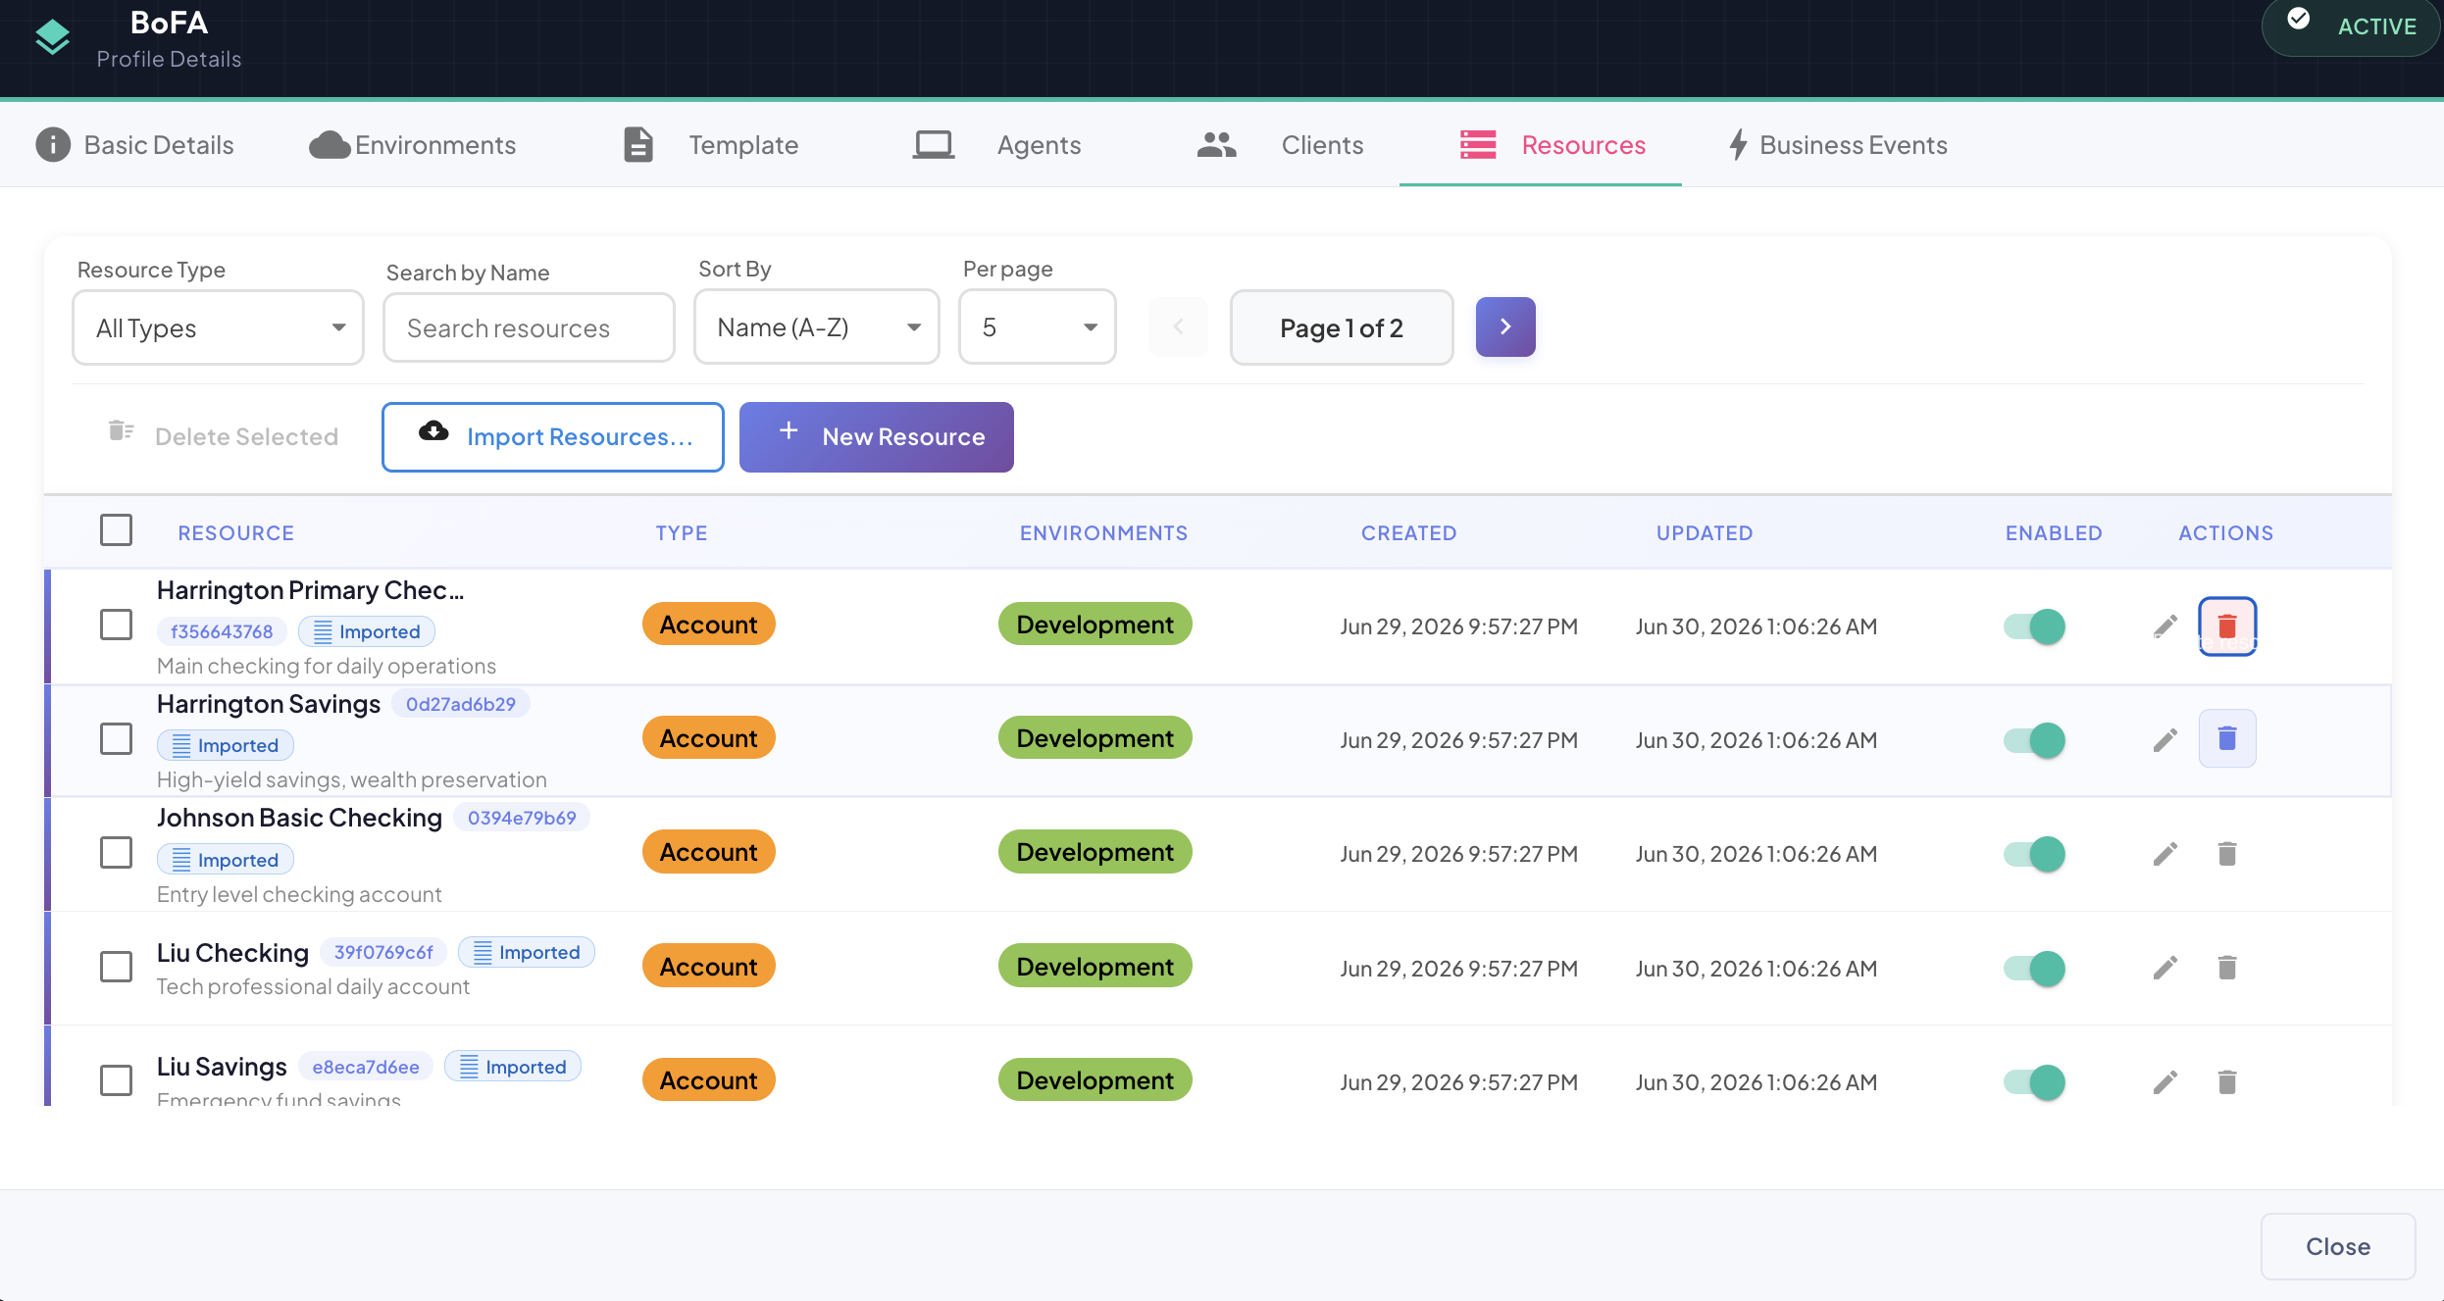Switch to the Basic Details tab
The height and width of the screenshot is (1301, 2444).
click(x=135, y=145)
